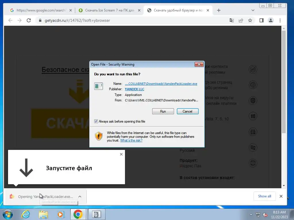Uncheck Always ask before opening this file
The image size is (294, 220).
click(x=96, y=121)
